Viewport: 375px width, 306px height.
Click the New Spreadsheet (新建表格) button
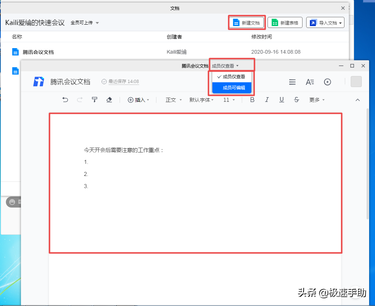pyautogui.click(x=285, y=23)
